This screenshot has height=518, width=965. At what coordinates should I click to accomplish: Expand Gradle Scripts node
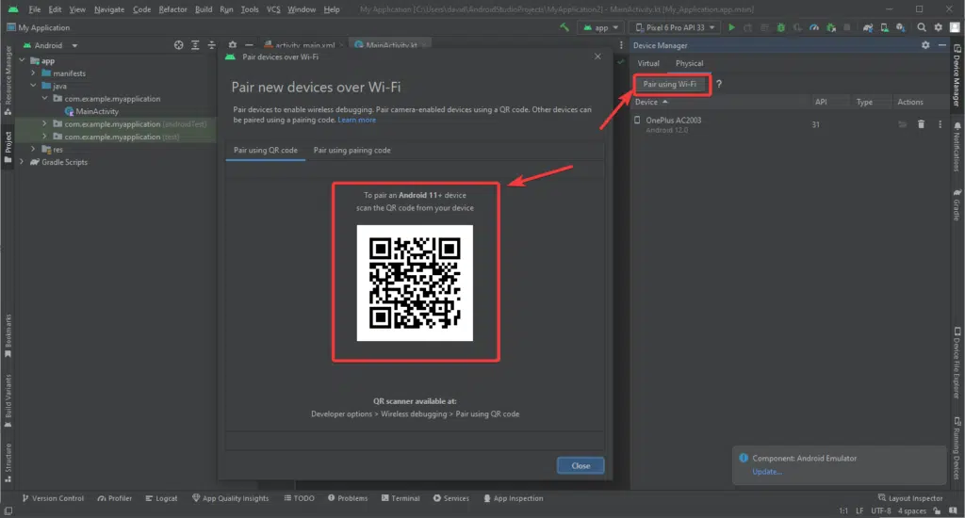click(x=23, y=162)
